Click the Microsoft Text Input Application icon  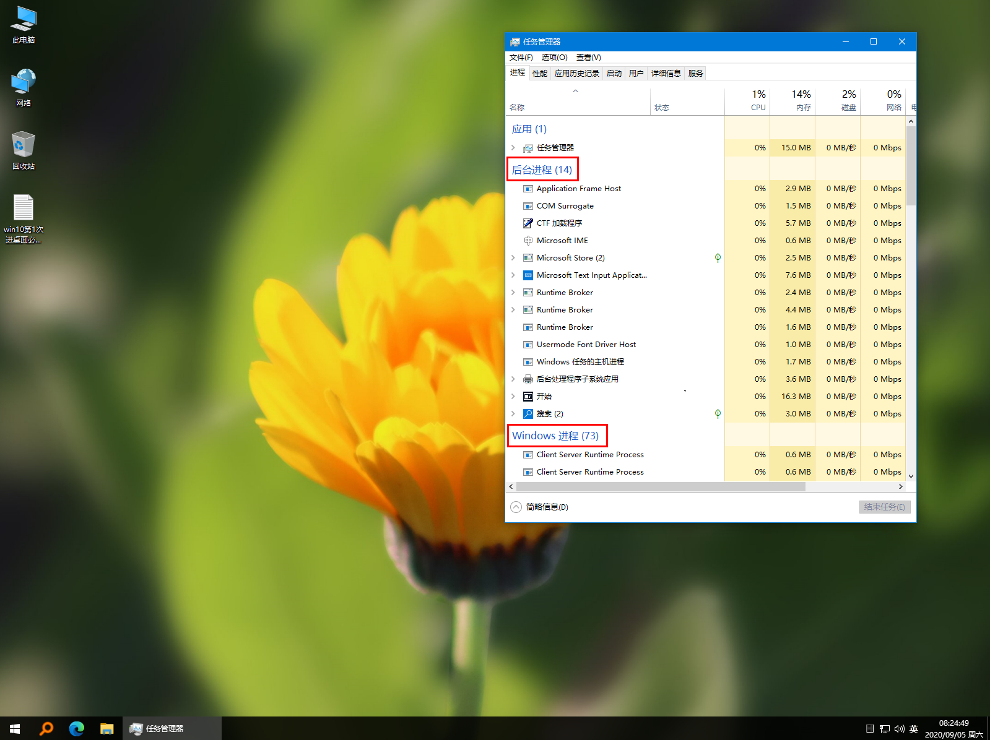tap(528, 275)
